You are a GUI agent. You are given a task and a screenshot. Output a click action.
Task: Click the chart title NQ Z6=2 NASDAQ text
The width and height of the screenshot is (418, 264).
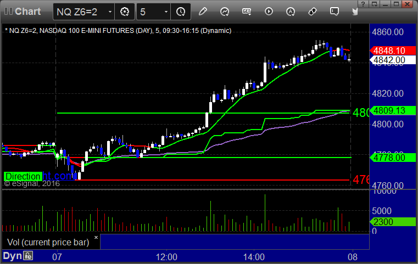[118, 31]
